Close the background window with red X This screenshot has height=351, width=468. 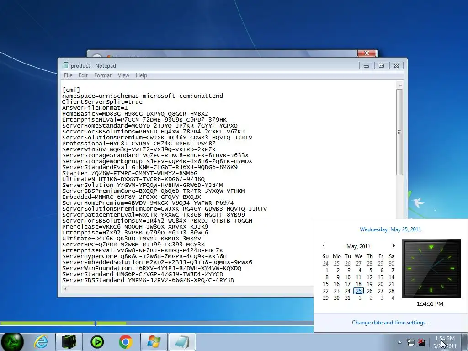click(x=367, y=53)
